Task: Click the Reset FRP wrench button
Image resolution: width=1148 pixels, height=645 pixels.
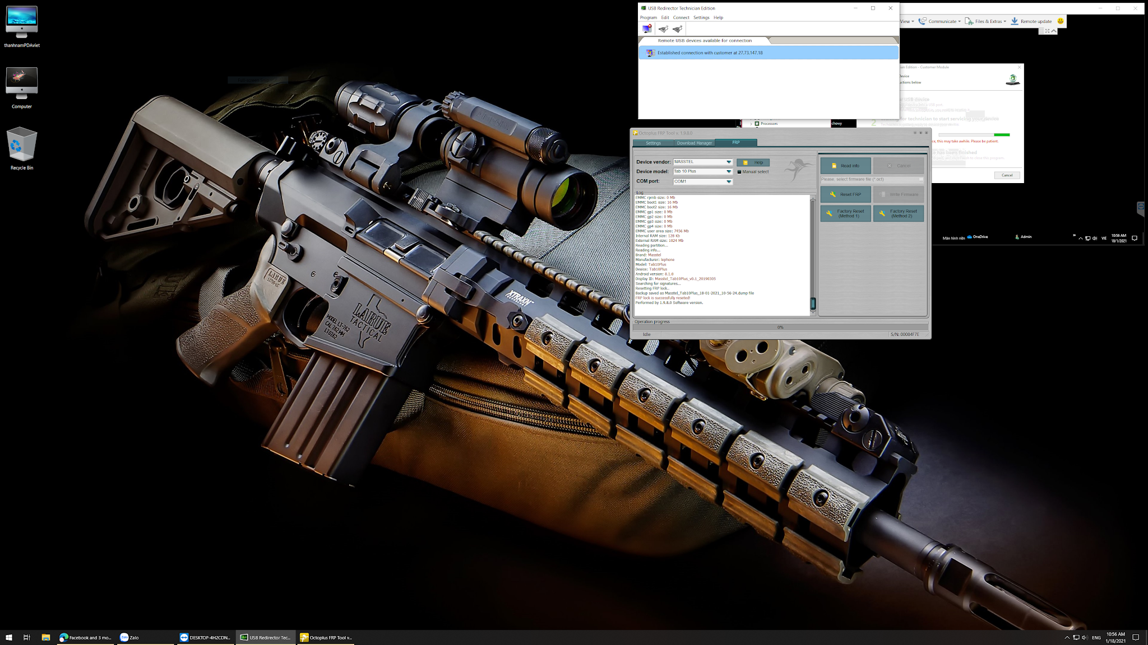Action: pos(845,194)
